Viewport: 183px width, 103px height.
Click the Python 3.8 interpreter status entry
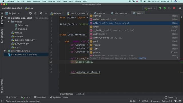click(167, 101)
